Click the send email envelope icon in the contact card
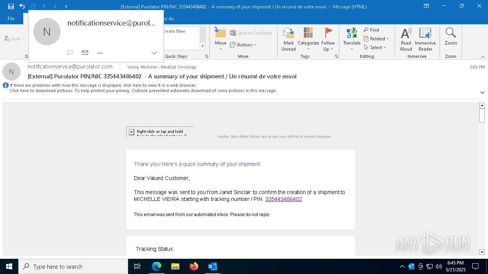The image size is (488, 274). point(85,53)
